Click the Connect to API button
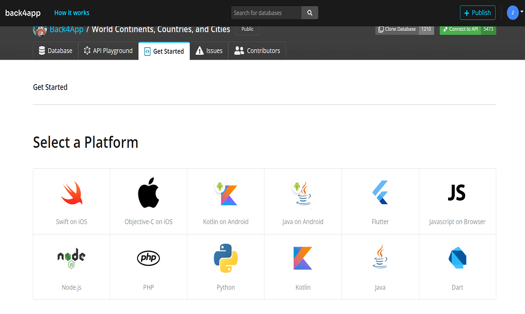This screenshot has width=525, height=314. 460,29
